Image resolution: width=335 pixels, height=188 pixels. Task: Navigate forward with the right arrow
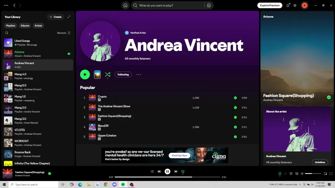(x=20, y=5)
